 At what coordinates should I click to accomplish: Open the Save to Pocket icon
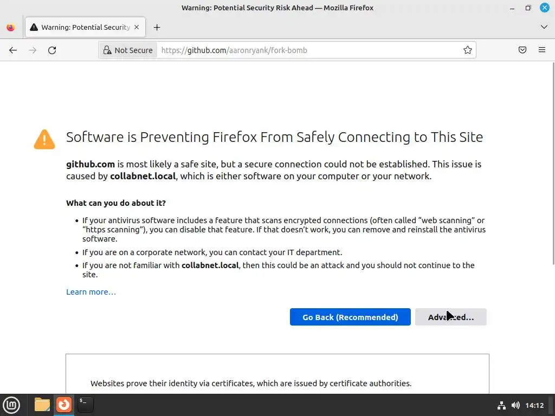tap(522, 50)
